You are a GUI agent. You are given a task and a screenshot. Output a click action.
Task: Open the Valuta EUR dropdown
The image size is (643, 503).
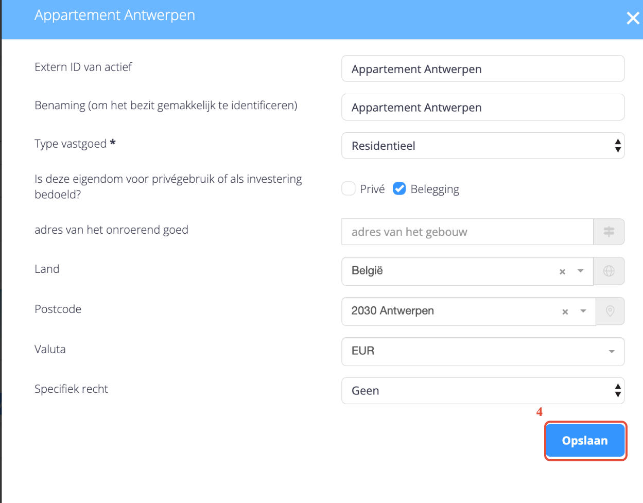point(482,351)
